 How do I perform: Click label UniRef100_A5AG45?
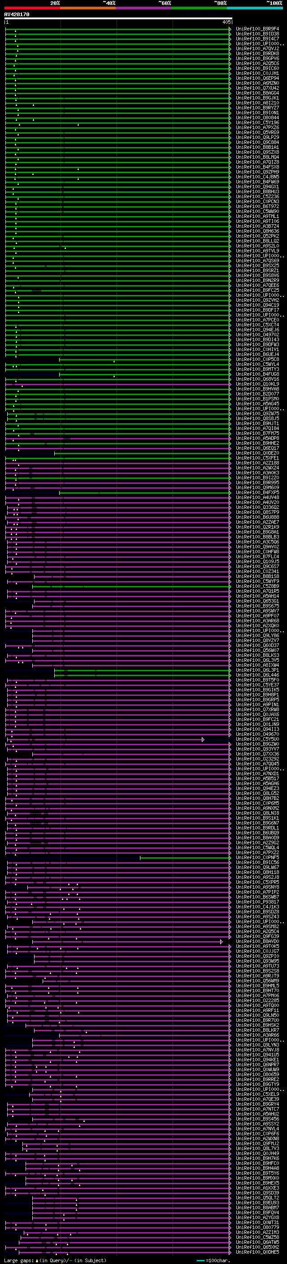coord(257,404)
